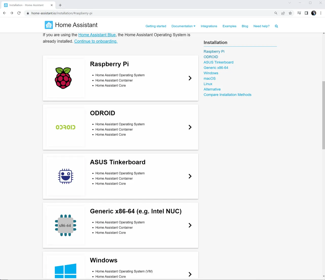Jump to Windows in sidebar
The image size is (325, 280).
211,73
